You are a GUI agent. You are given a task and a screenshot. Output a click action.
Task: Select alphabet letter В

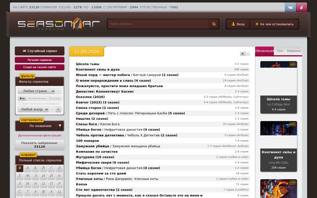click(43, 168)
